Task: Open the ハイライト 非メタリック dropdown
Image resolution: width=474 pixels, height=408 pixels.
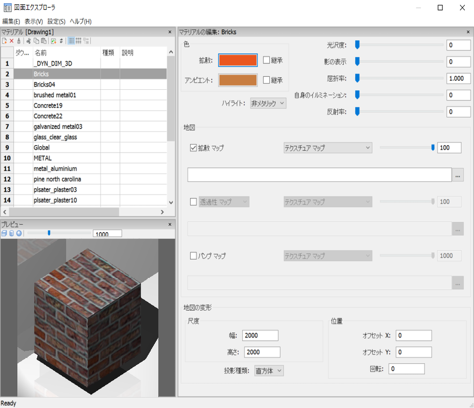Action: [268, 103]
